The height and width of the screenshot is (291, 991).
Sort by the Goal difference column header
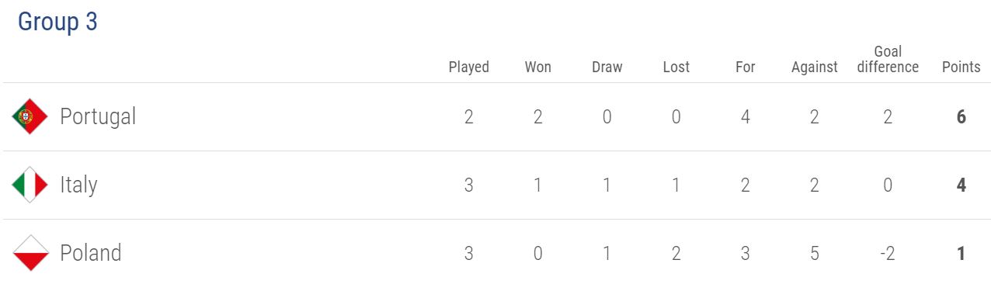coord(888,59)
